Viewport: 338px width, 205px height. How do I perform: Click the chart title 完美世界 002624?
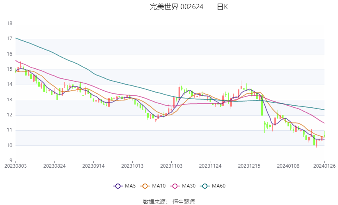pos(176,7)
